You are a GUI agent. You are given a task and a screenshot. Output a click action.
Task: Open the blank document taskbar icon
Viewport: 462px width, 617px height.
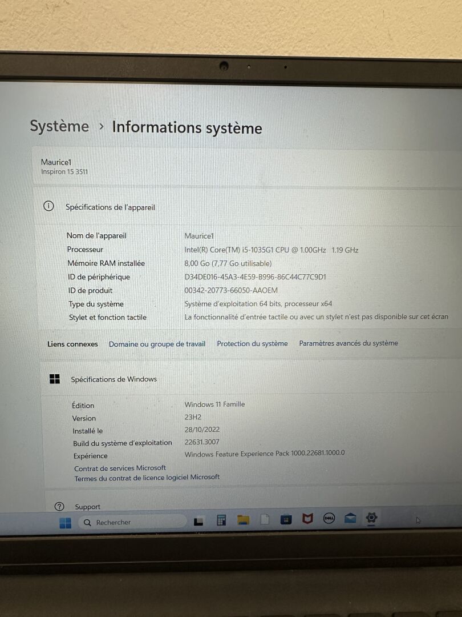(265, 519)
